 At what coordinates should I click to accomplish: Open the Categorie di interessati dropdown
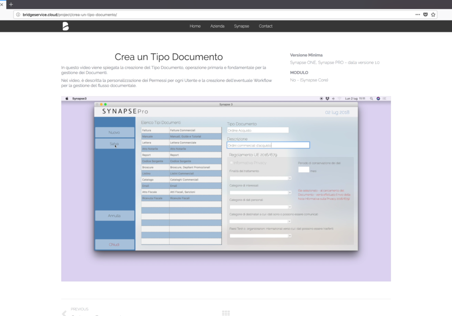click(260, 193)
